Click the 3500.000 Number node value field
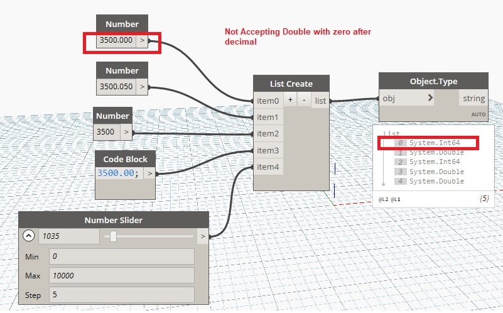 click(116, 40)
